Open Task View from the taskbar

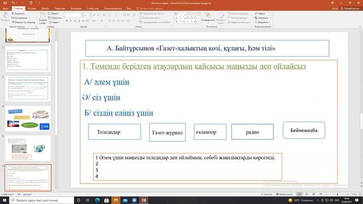coord(88,200)
